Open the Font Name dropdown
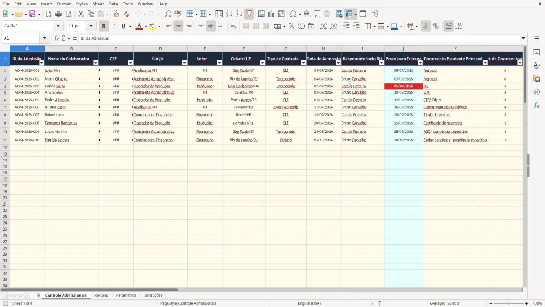The image size is (545, 307). click(x=58, y=26)
